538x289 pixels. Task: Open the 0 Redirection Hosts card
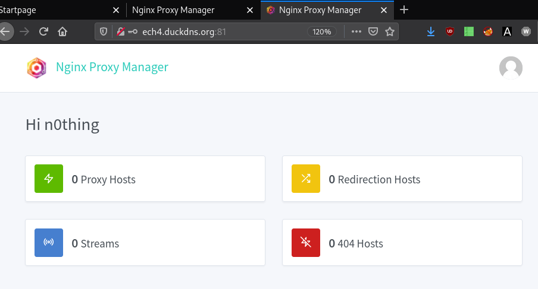[402, 179]
